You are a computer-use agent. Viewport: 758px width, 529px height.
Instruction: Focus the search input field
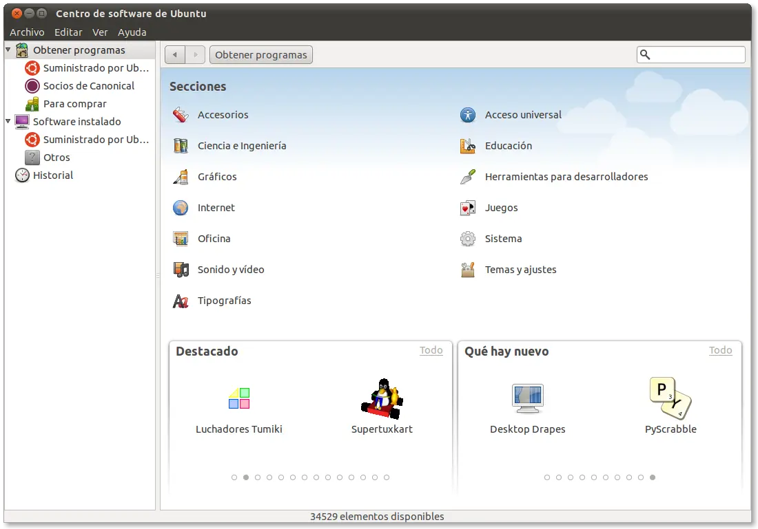point(690,54)
